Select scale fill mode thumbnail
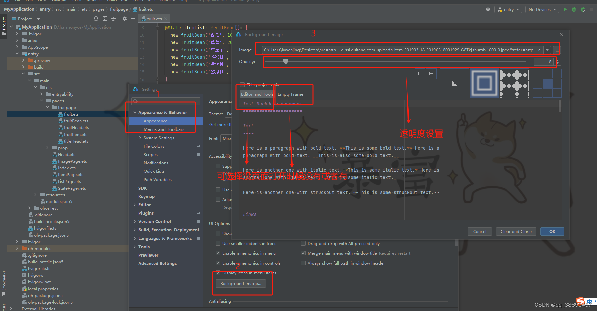Viewport: 597px width, 311px height. coord(484,83)
